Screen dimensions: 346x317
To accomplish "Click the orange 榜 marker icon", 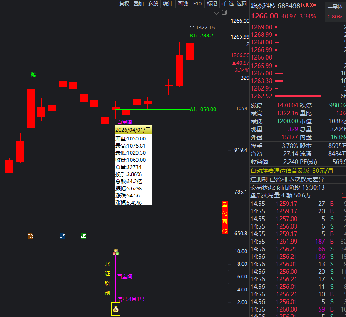I will [x=30, y=236].
